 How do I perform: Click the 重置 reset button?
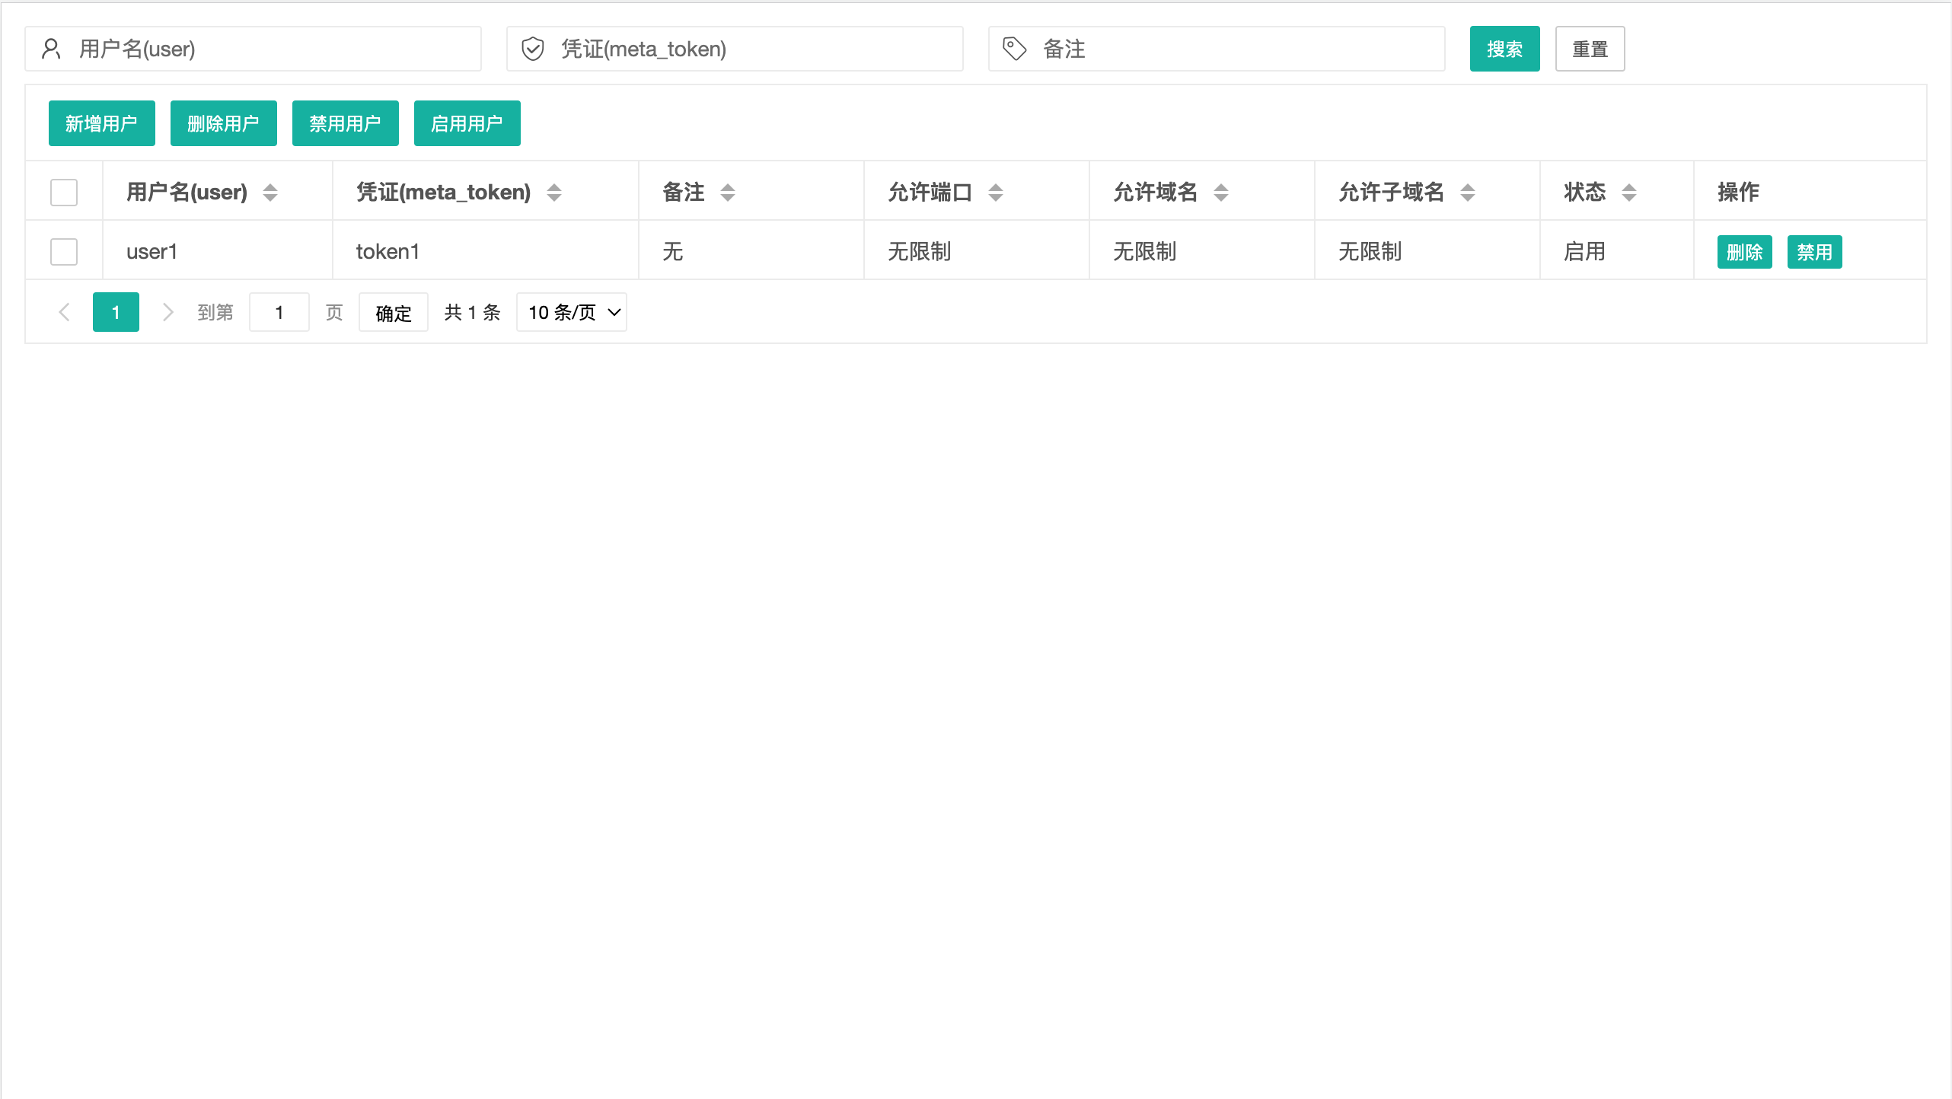tap(1590, 48)
